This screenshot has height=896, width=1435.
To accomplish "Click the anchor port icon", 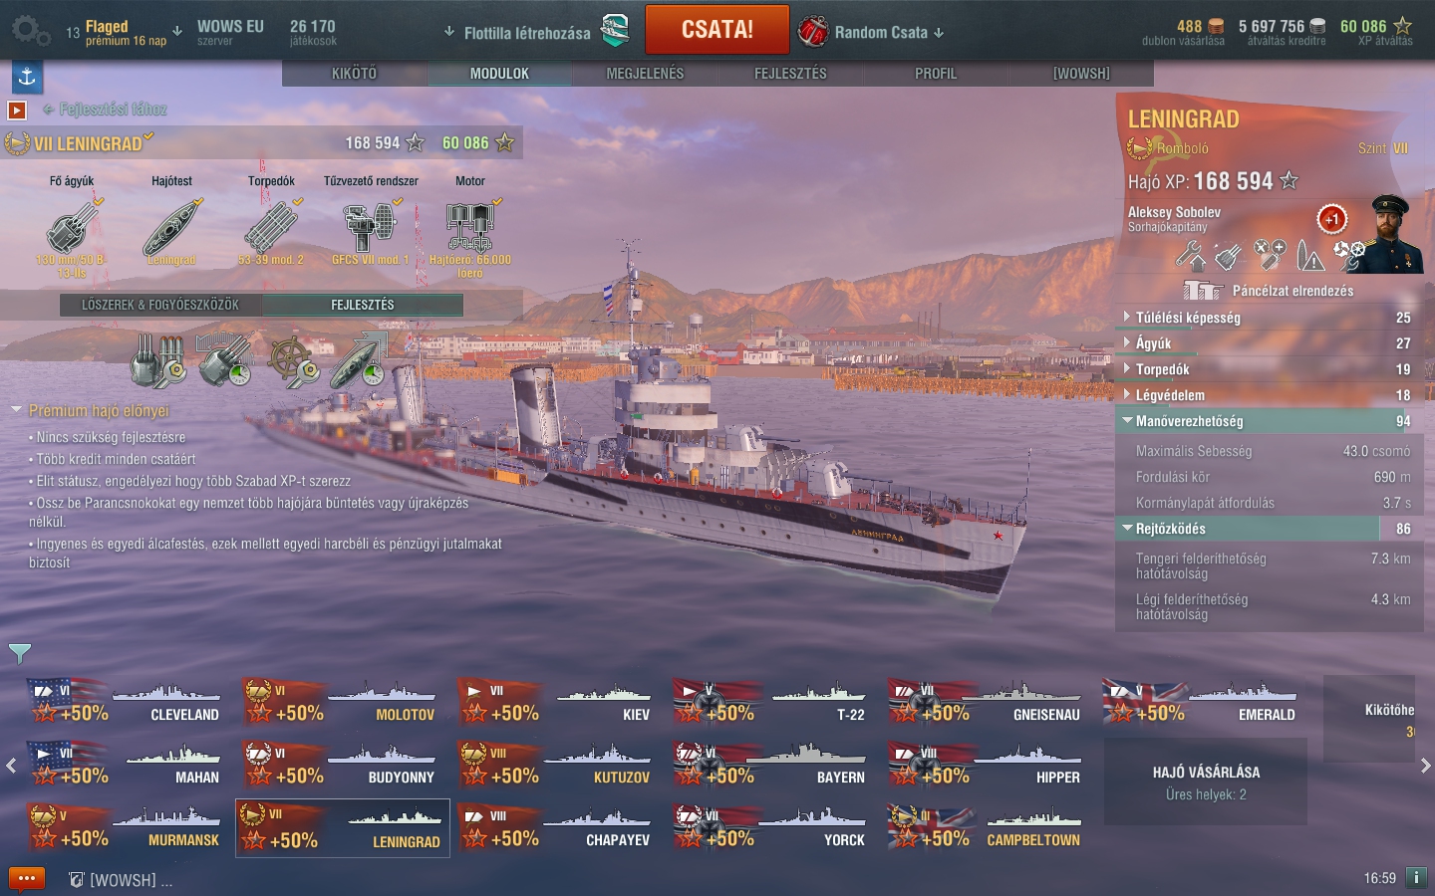I will click(27, 77).
